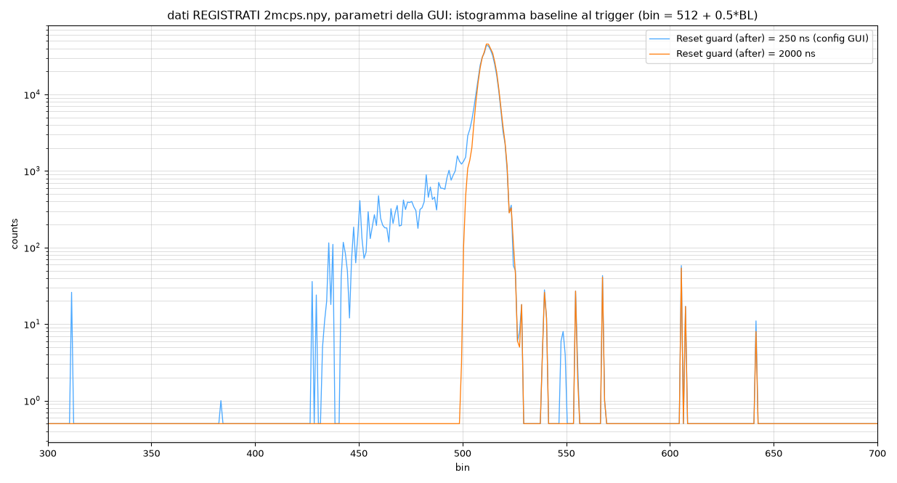The width and height of the screenshot is (897, 483).
Task: Click x-axis tick label 350
Action: click(x=151, y=454)
